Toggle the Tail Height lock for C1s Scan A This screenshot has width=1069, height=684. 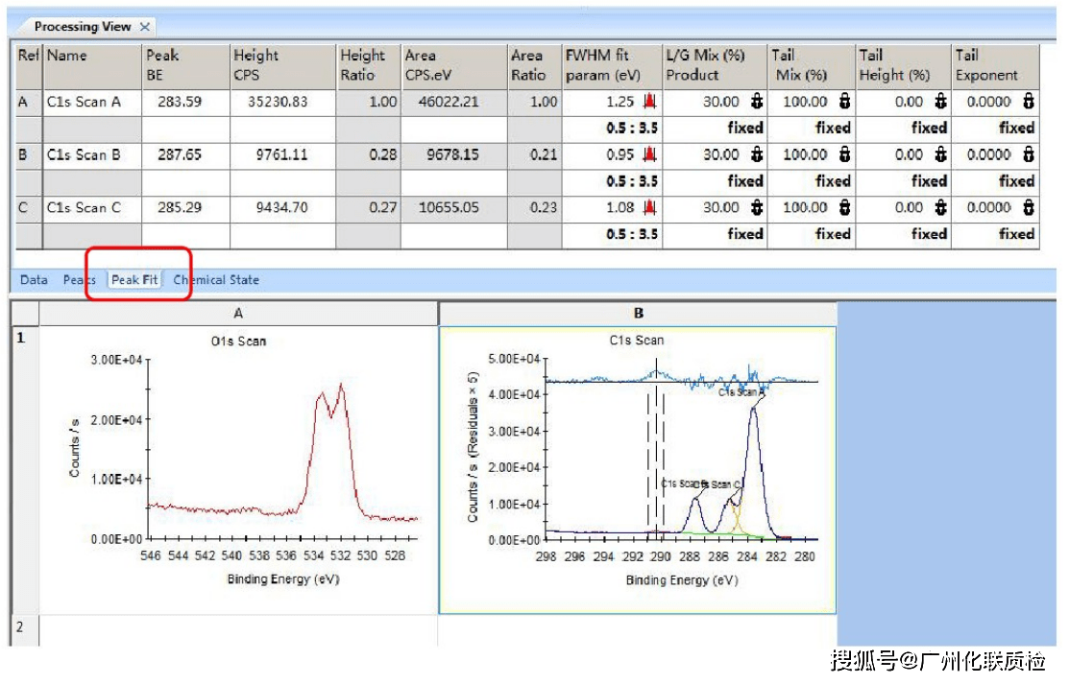point(941,102)
